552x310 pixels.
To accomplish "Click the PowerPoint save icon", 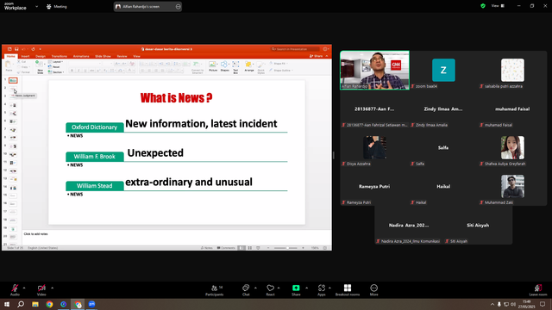I will point(16,49).
